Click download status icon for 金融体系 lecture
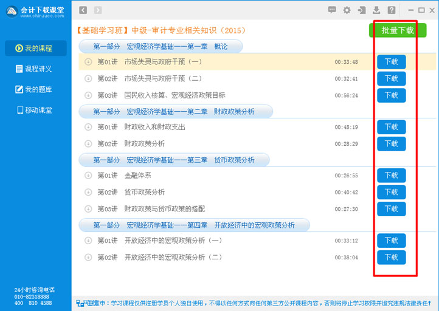This screenshot has width=439, height=311. click(x=88, y=176)
